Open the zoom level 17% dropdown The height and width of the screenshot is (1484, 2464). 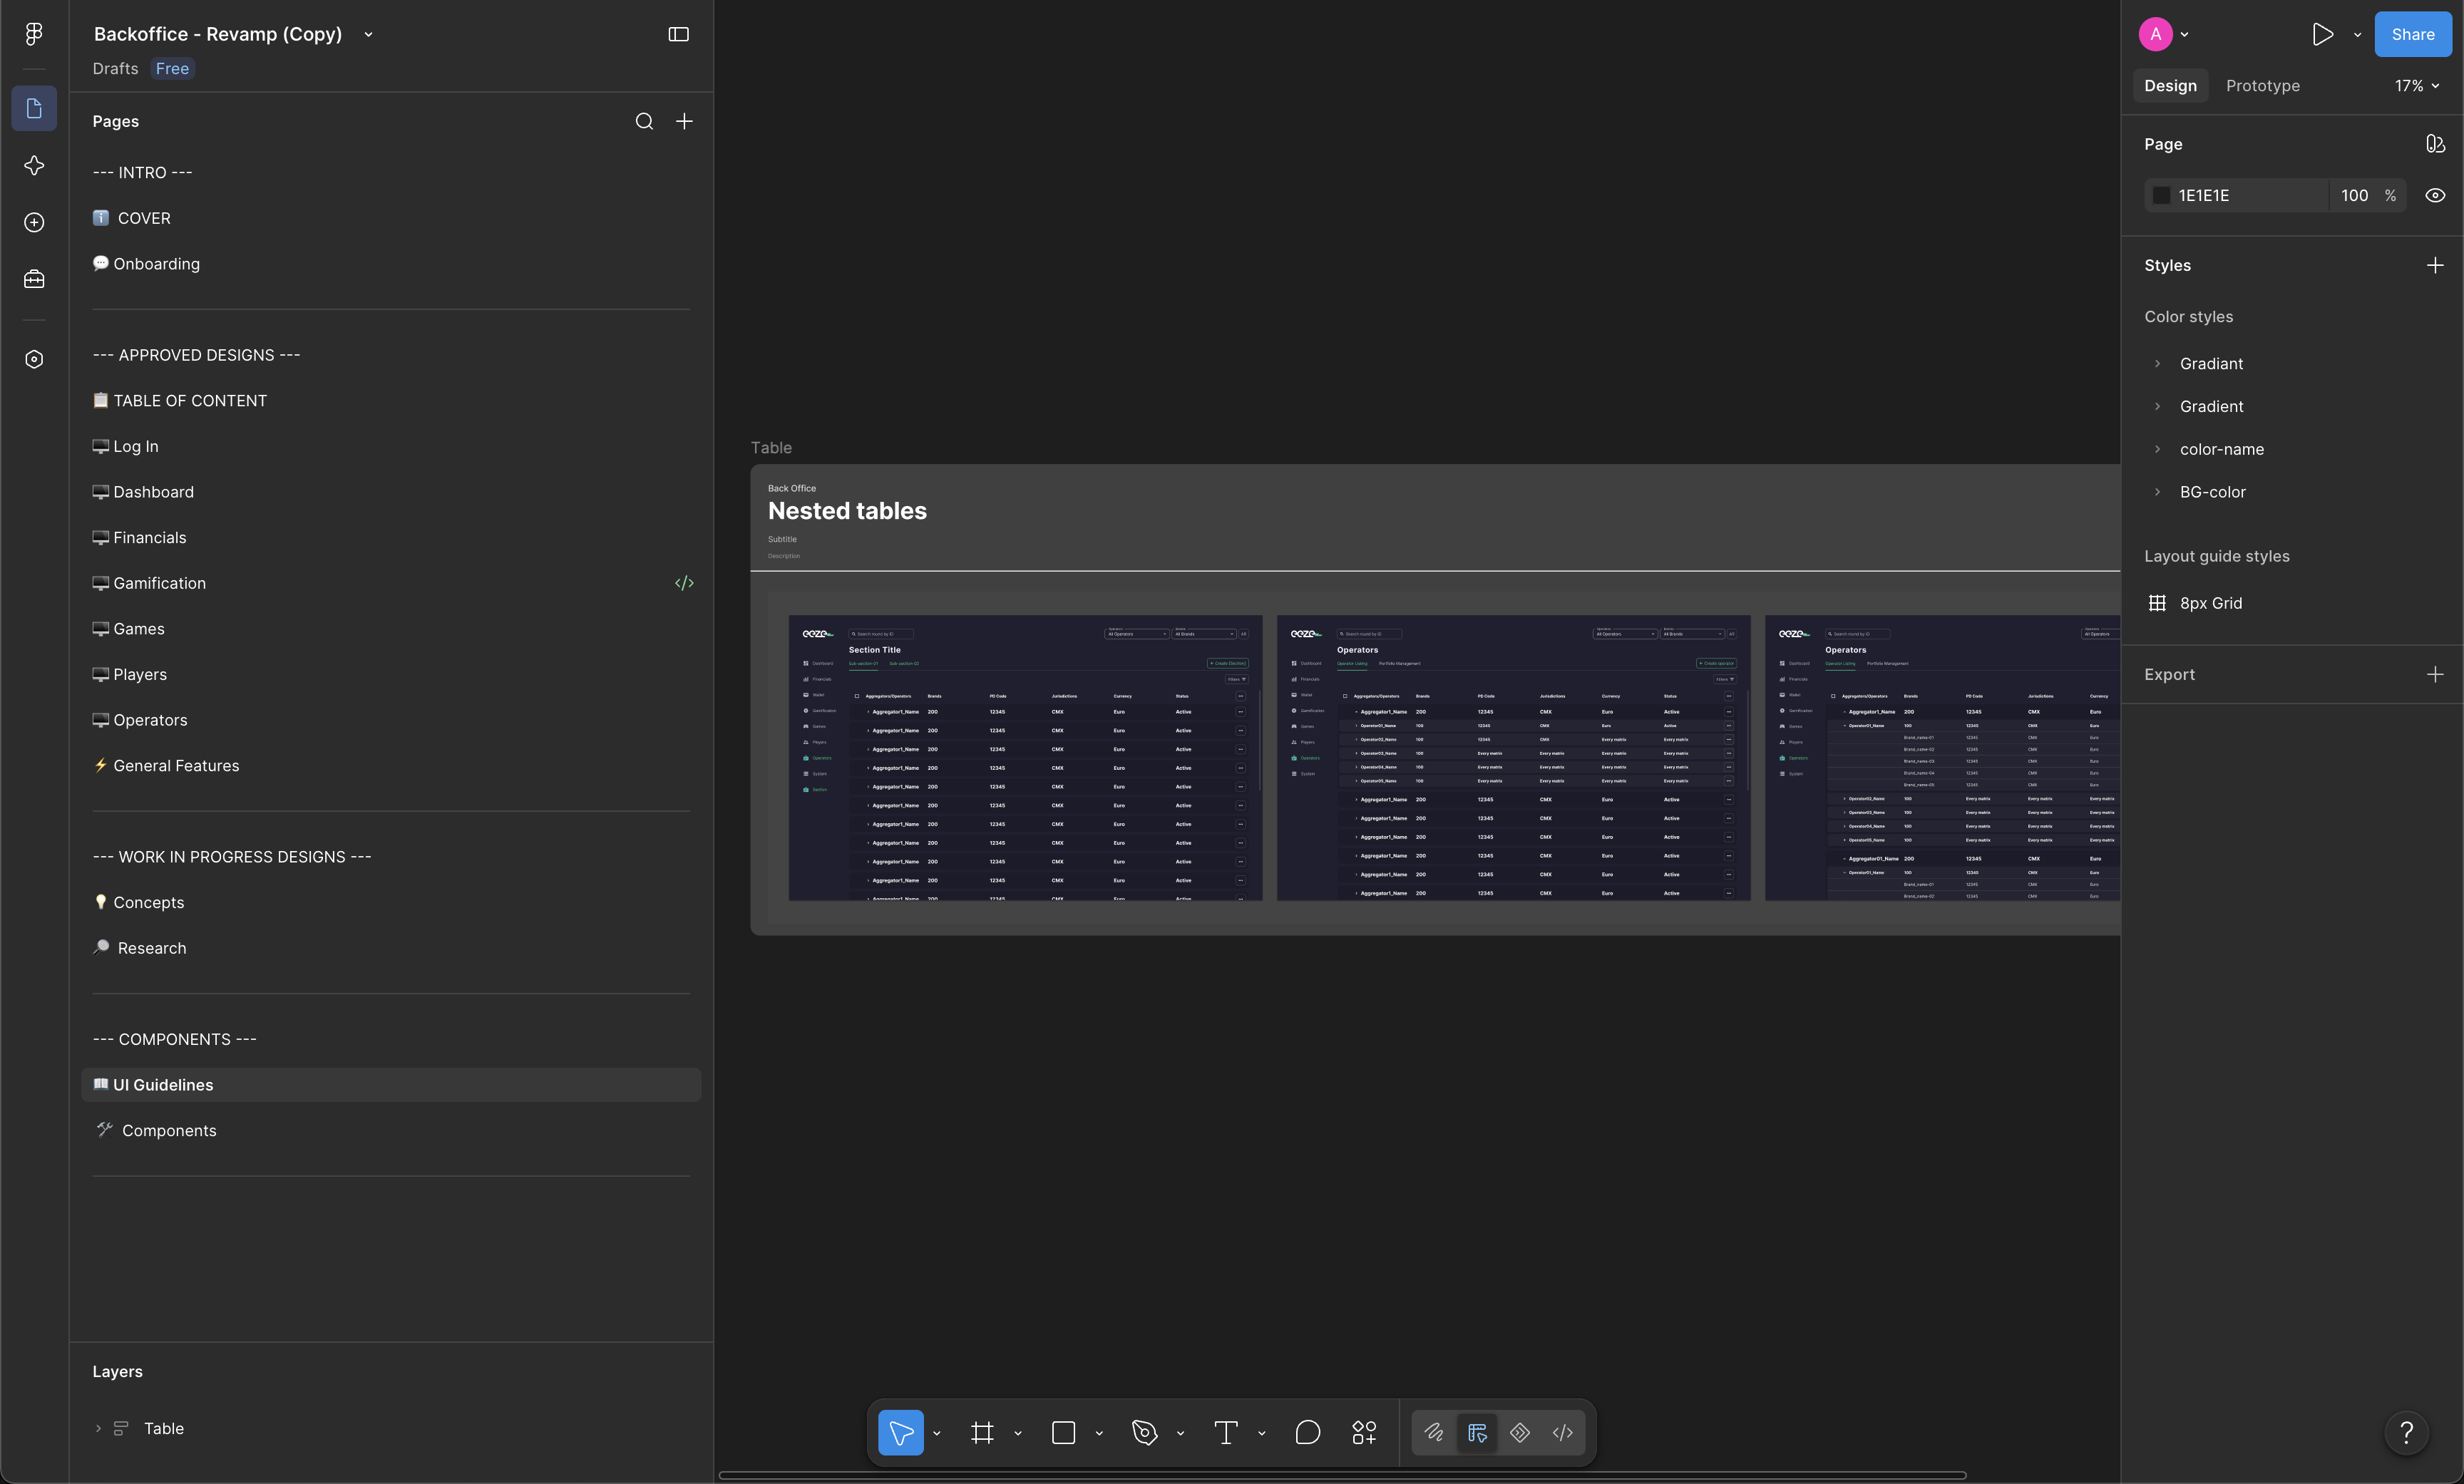[x=2416, y=86]
